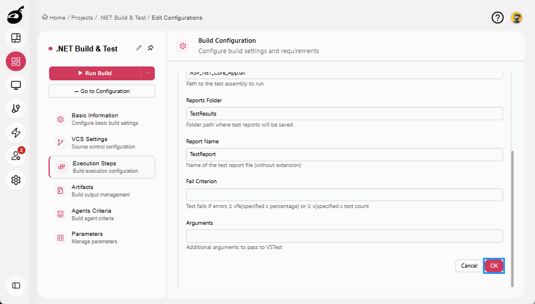The image size is (535, 304).
Task: Click 'Path to the test assembly to run' hint
Action: (x=225, y=84)
